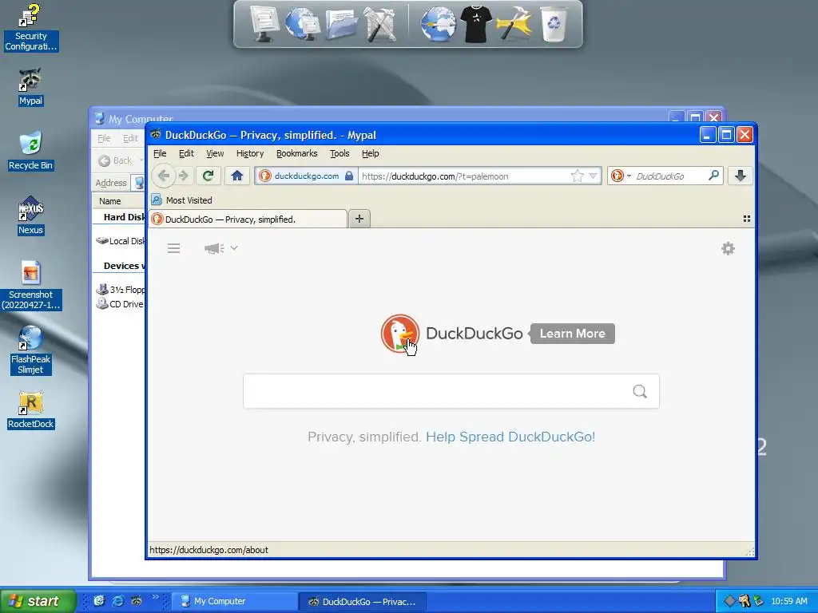818x613 pixels.
Task: Open a new tab with plus button
Action: pos(359,219)
